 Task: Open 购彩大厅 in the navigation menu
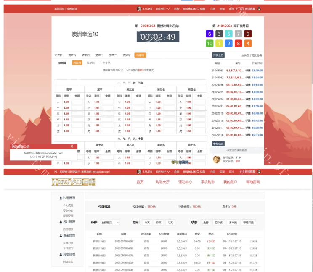[162, 182]
